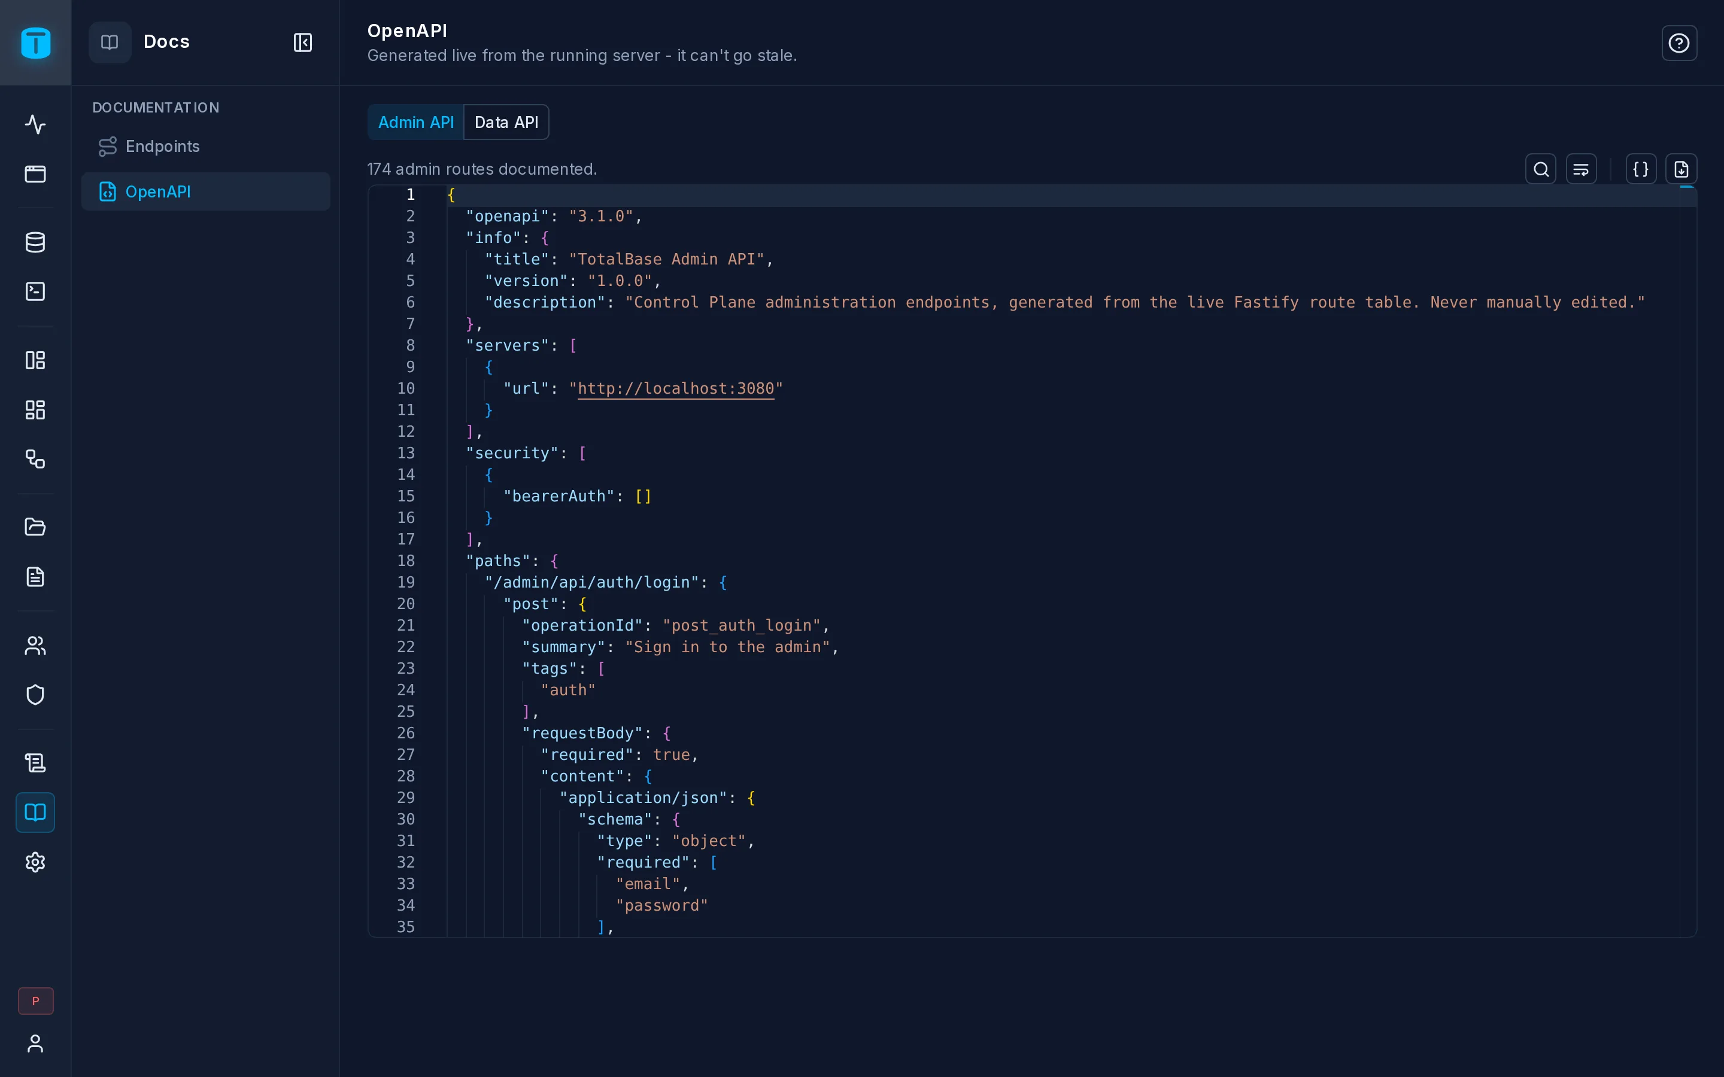Viewport: 1724px width, 1077px height.
Task: Switch to the Admin API tab
Action: (415, 123)
